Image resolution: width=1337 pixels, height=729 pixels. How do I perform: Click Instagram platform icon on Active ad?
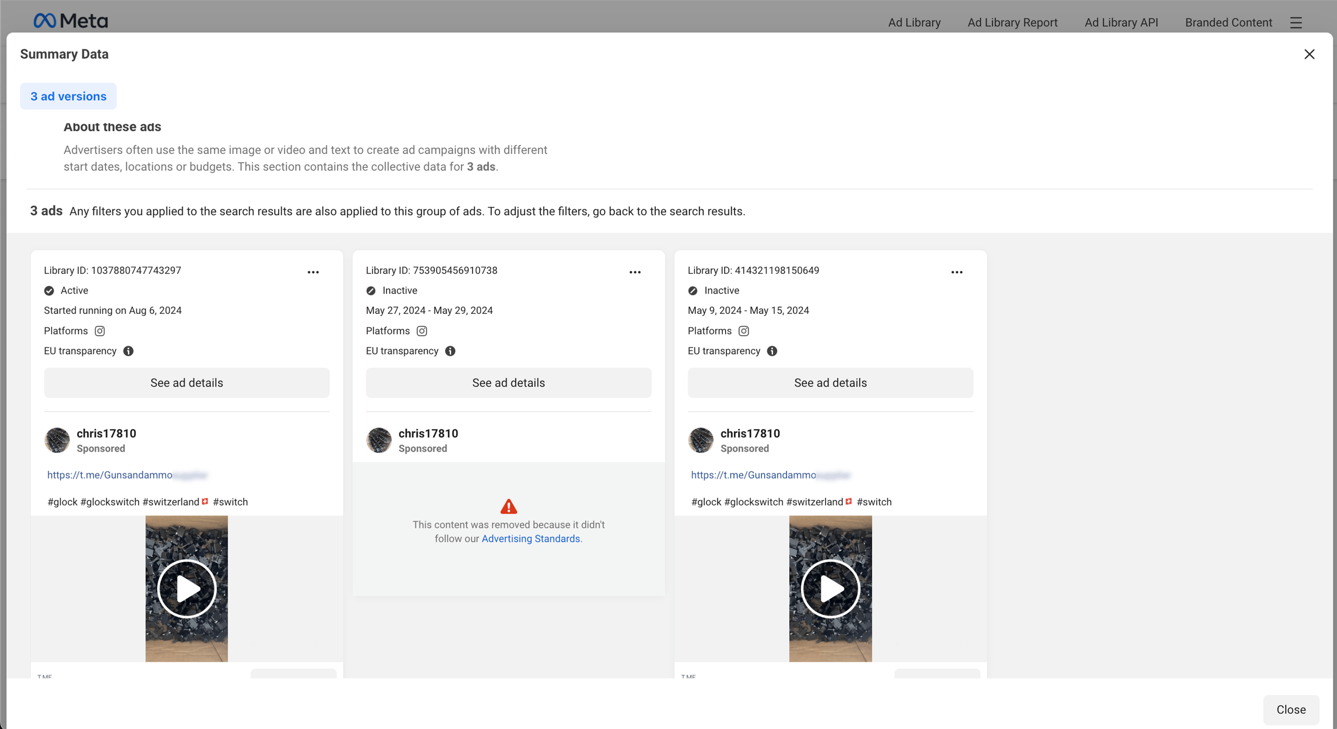(100, 331)
